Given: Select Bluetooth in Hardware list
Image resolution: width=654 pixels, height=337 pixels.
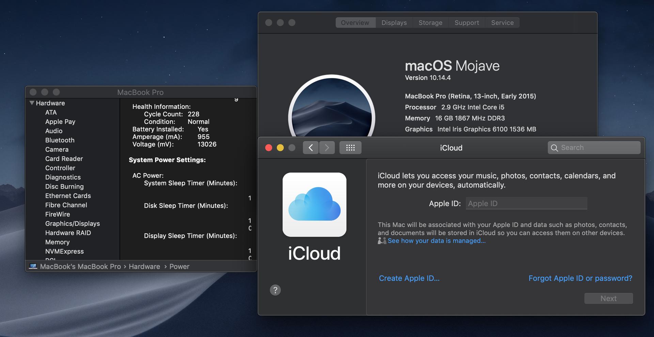Looking at the screenshot, I should (x=60, y=140).
